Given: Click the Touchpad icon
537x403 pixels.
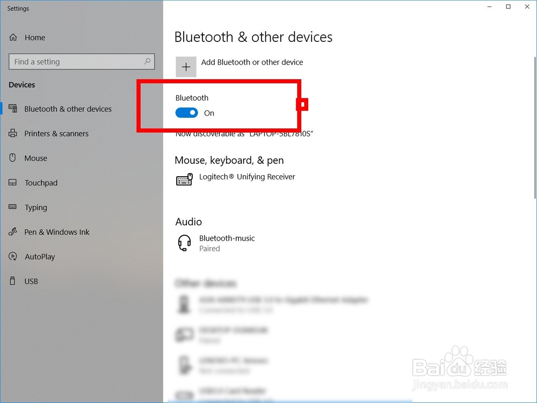Looking at the screenshot, I should pos(13,182).
